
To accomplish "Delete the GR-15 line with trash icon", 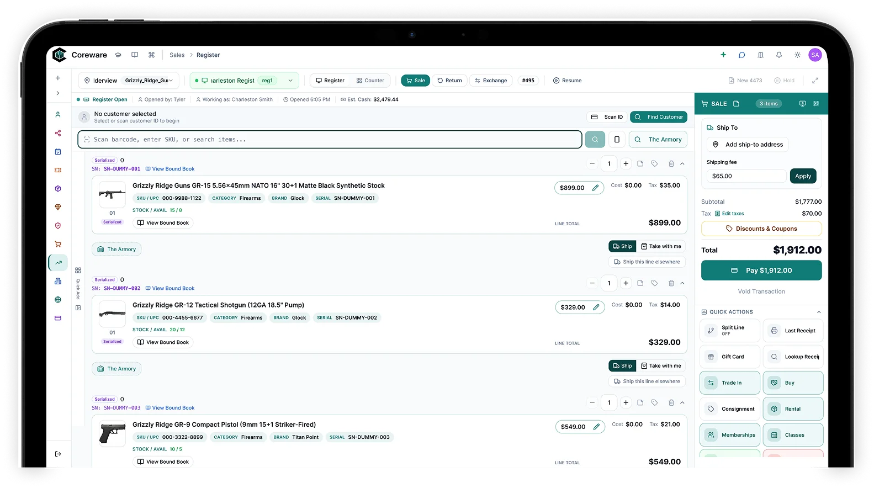I will pyautogui.click(x=671, y=164).
